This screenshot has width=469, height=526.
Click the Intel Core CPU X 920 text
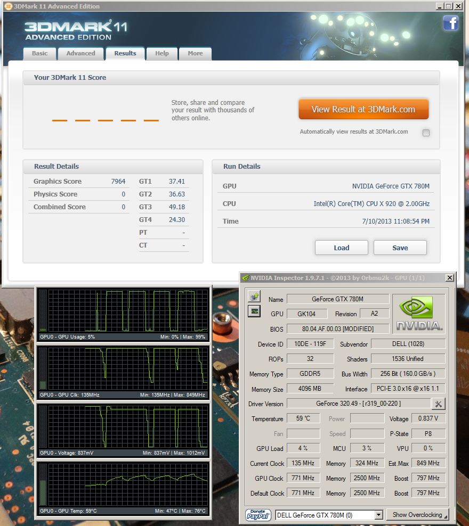point(371,203)
